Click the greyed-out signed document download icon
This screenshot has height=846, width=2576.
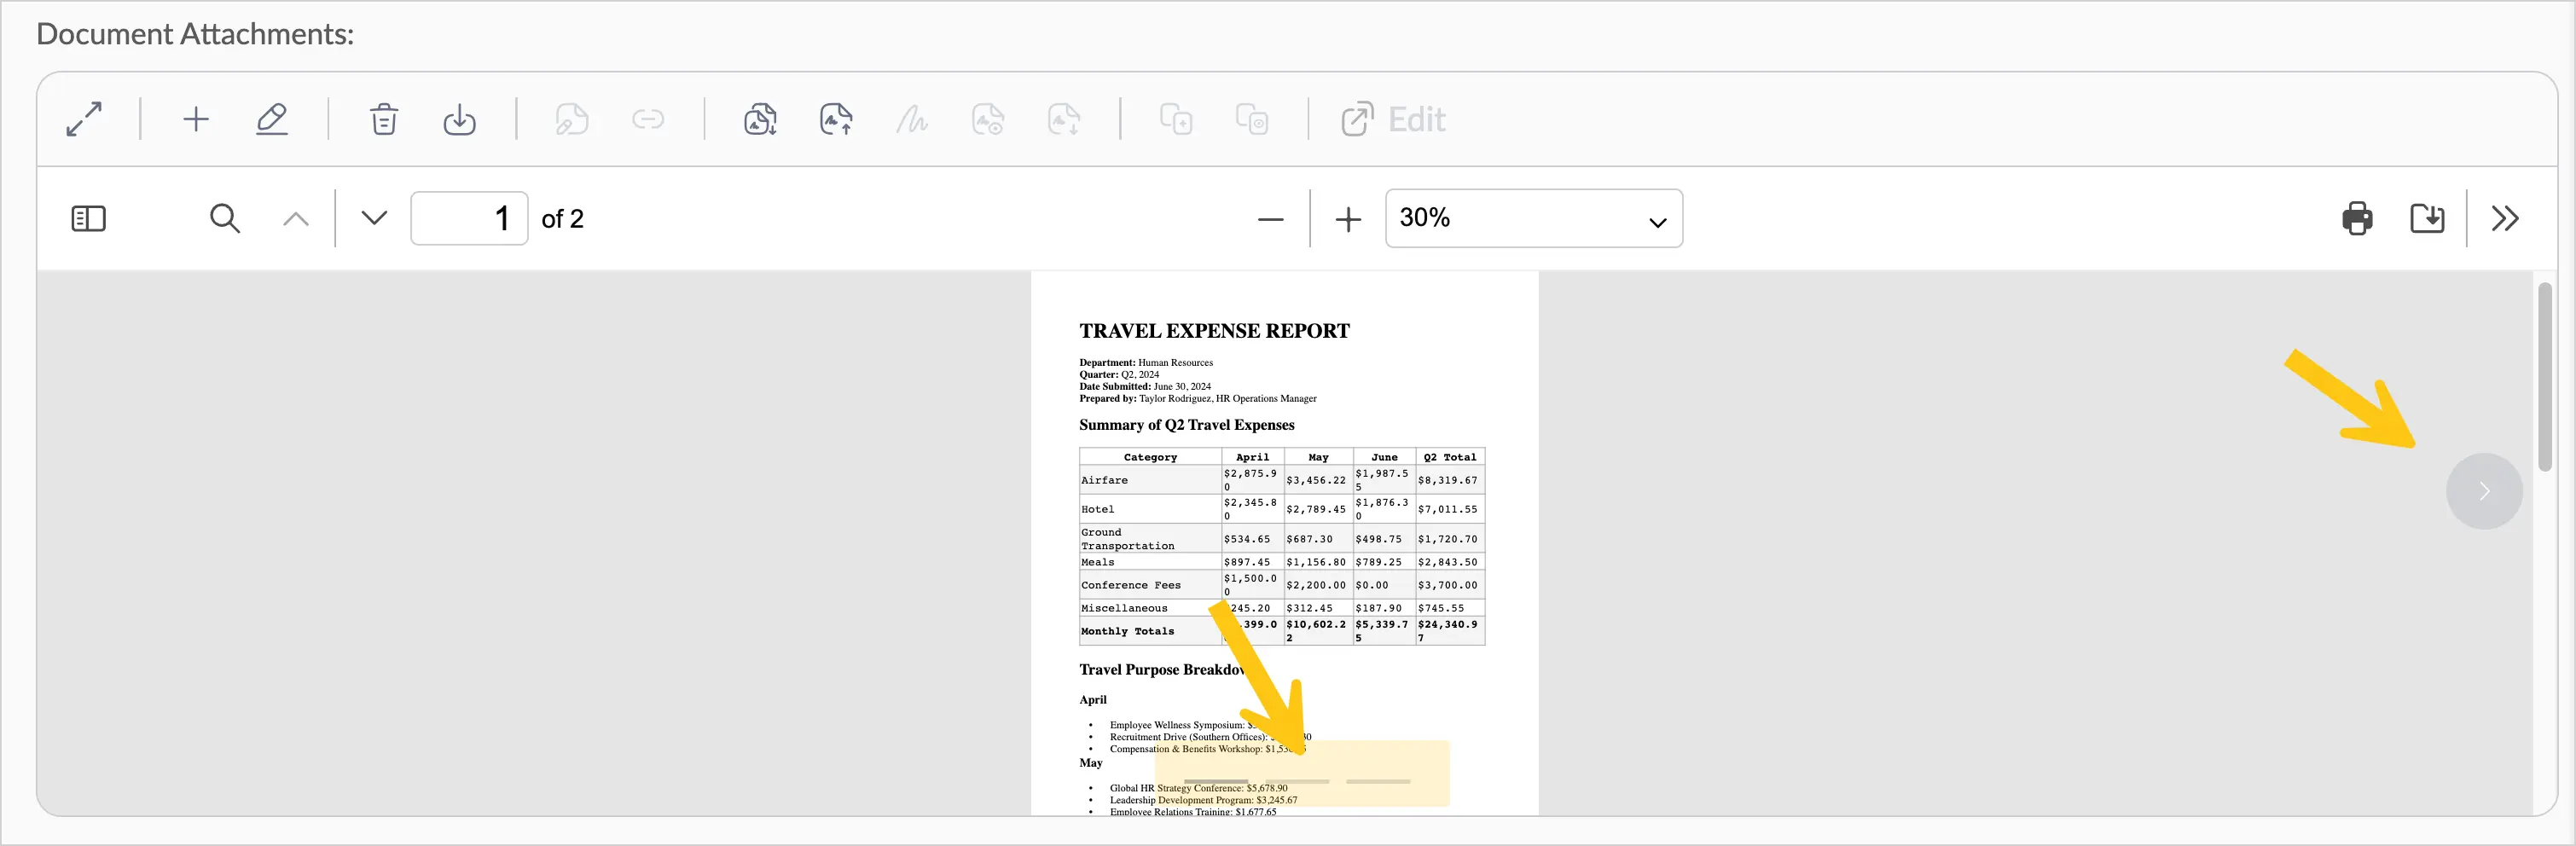1064,119
